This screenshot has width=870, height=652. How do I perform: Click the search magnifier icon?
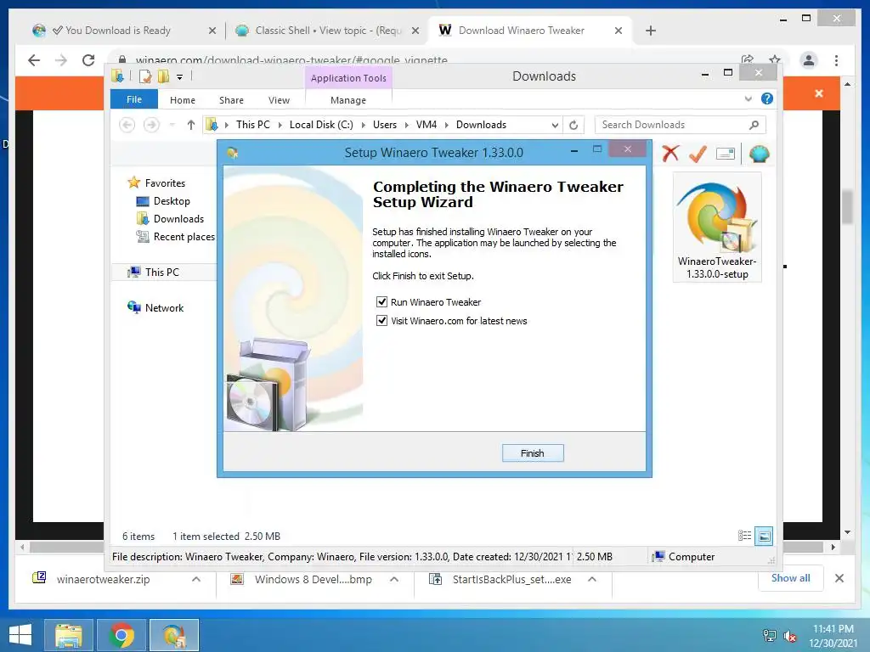click(754, 125)
